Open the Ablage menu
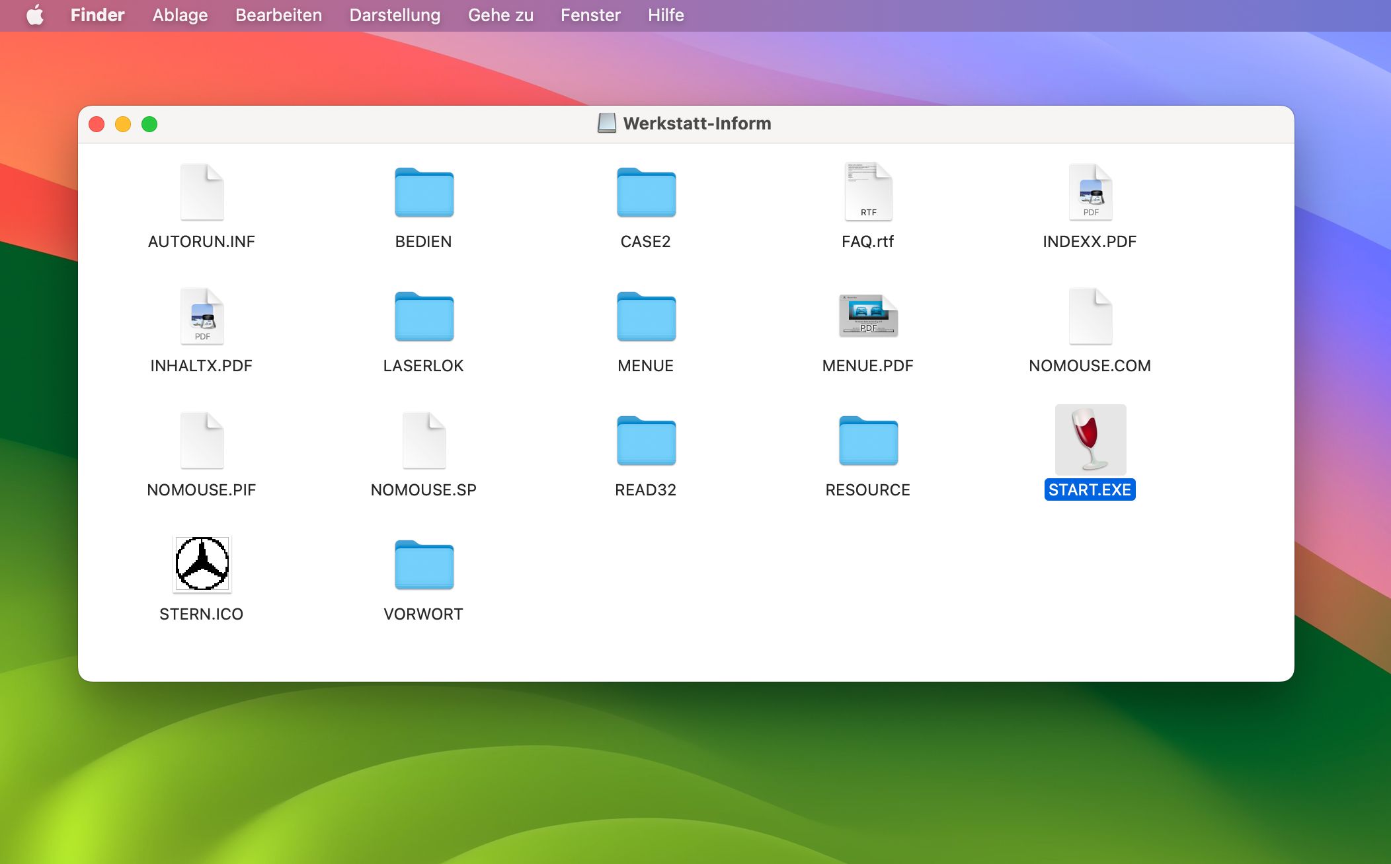Screen dimensions: 1391x864 point(180,15)
